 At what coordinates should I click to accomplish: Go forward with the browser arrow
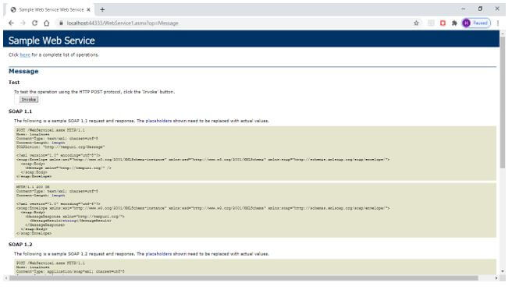coord(23,23)
